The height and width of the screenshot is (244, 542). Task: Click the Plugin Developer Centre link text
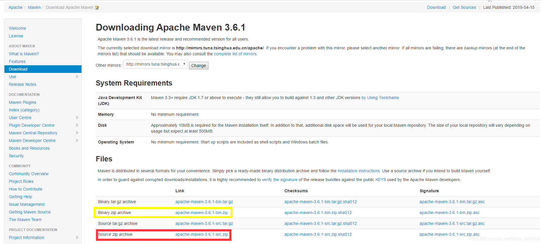click(x=32, y=125)
